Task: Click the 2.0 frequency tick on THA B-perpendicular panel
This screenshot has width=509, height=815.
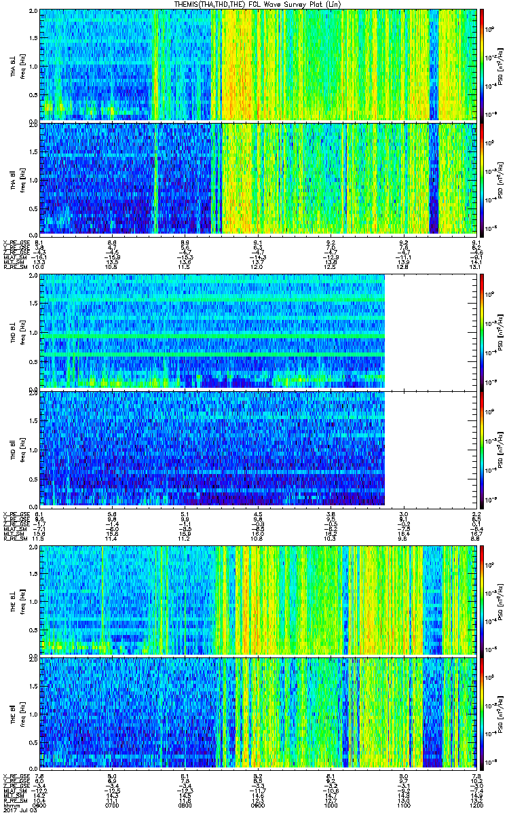Action: point(33,12)
